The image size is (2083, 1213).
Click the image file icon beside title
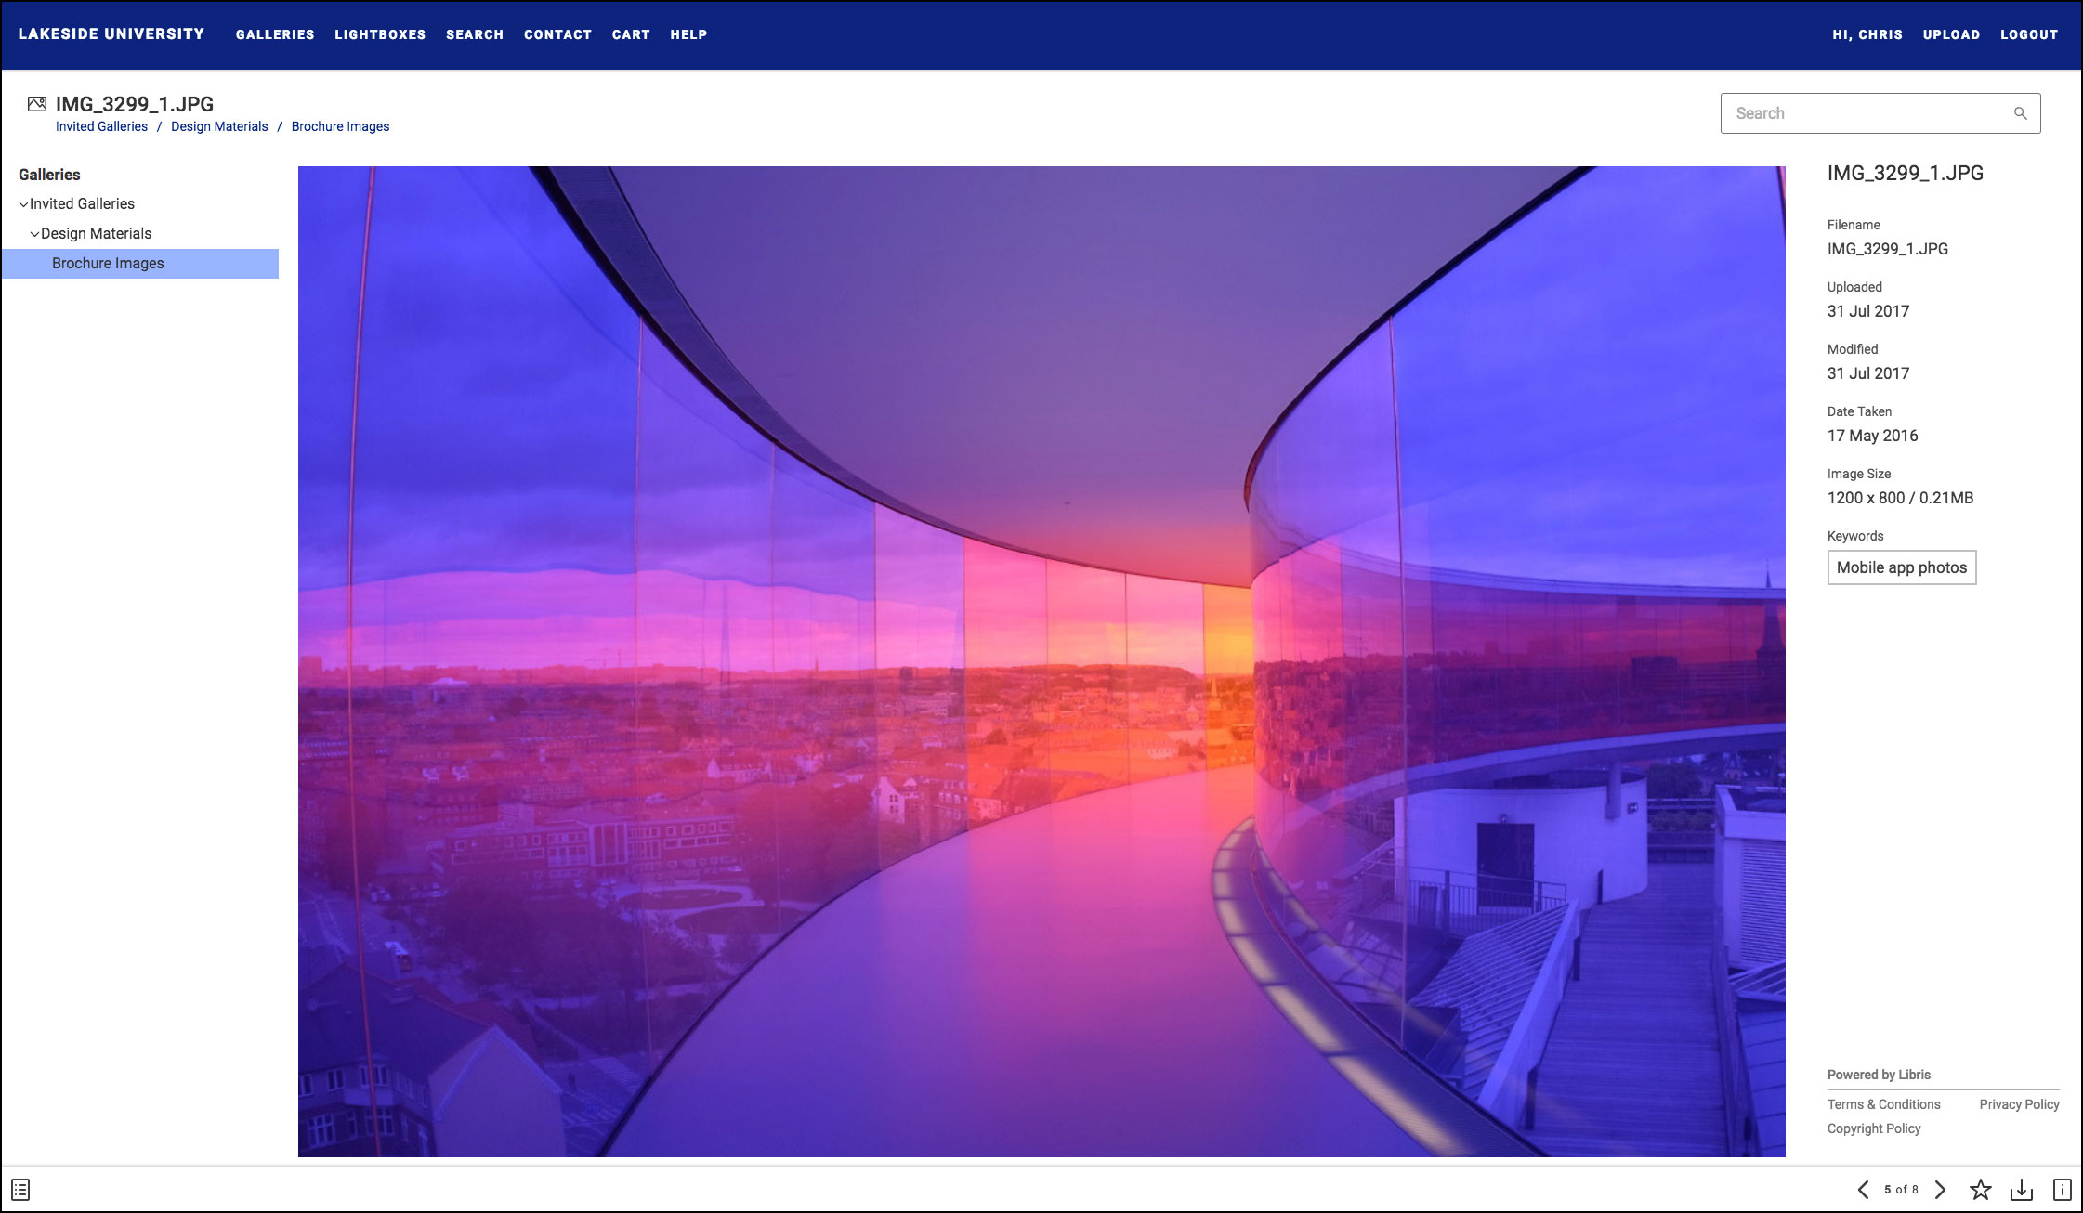tap(37, 104)
